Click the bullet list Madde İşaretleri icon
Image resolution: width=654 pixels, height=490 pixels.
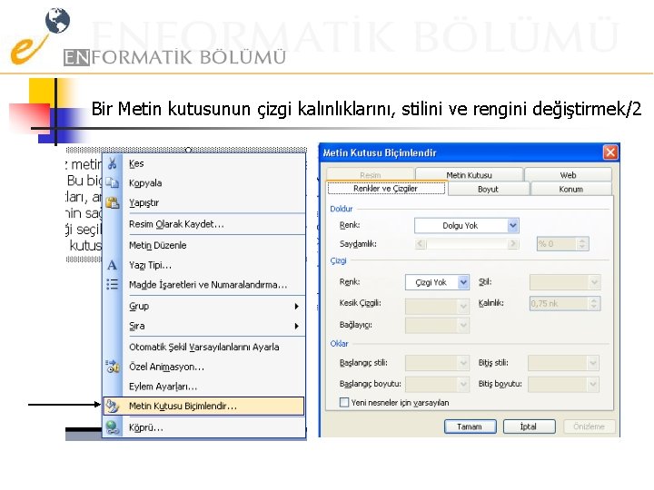click(x=112, y=284)
